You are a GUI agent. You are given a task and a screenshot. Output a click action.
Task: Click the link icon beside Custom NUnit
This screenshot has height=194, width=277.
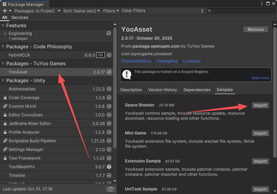coord(5,106)
